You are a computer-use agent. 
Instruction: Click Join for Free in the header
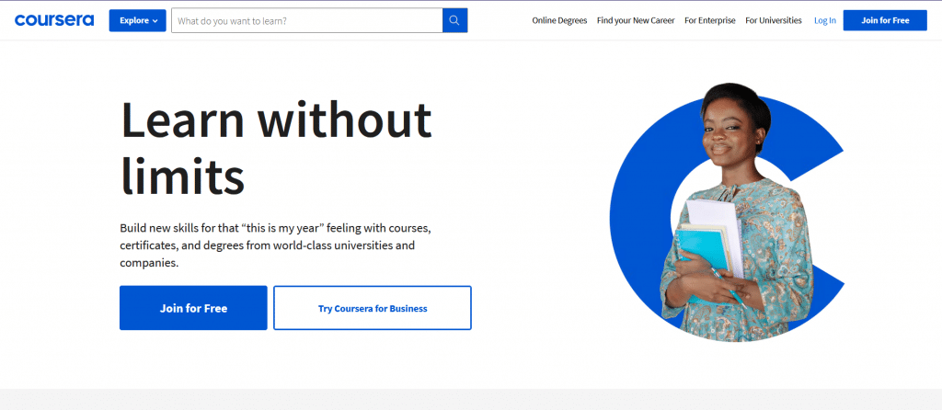(885, 20)
